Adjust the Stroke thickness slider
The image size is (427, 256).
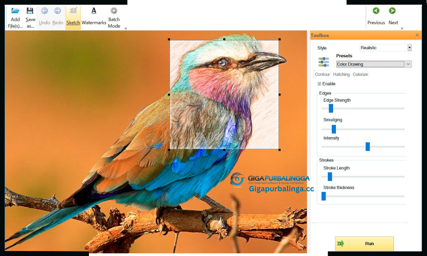[x=324, y=196]
